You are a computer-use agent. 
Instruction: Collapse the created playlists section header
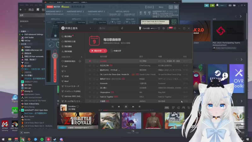click(66, 57)
